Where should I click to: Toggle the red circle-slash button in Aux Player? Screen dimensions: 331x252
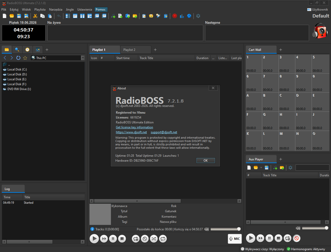pos(297,238)
